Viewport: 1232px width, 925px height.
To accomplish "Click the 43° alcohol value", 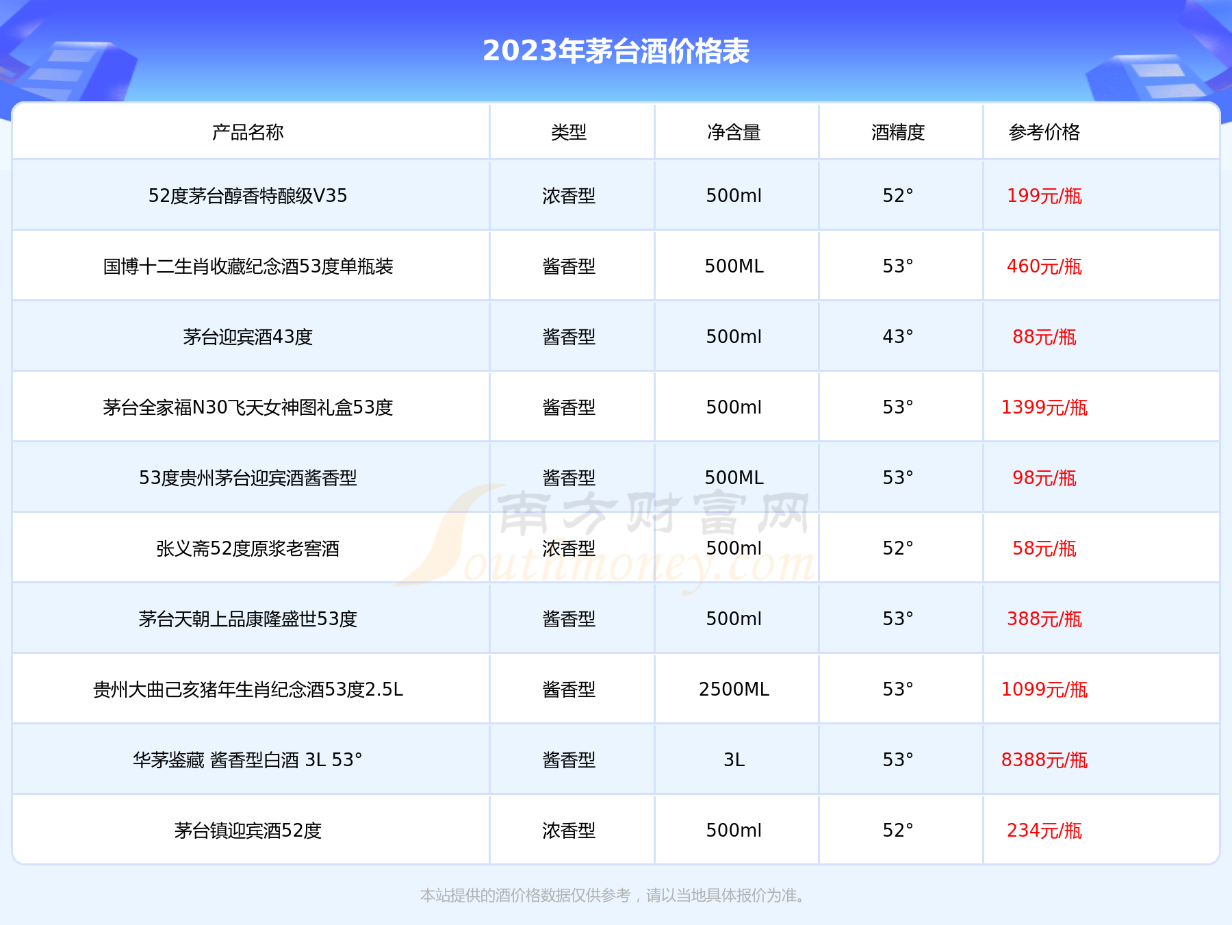I will click(898, 337).
